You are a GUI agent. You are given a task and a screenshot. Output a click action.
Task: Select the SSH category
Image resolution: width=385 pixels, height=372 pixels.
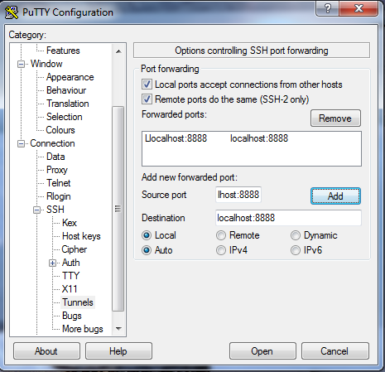pyautogui.click(x=55, y=210)
